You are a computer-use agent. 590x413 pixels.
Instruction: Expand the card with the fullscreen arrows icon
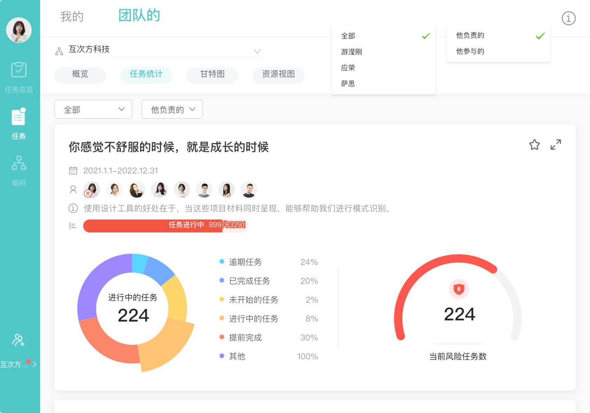(x=556, y=145)
